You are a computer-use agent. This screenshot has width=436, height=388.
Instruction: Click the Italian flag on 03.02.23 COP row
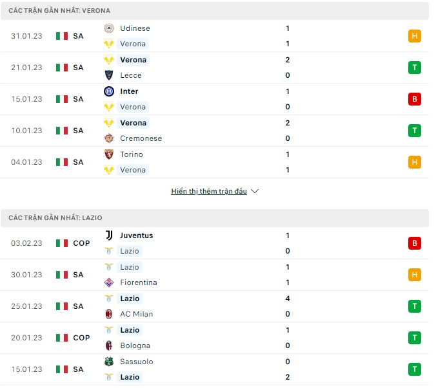click(x=62, y=243)
